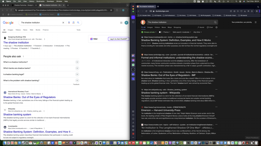Select DuckDuckGo Maps tab
The height and width of the screenshot is (146, 261).
click(170, 27)
